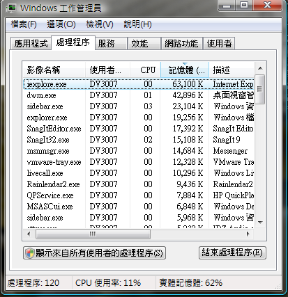The width and height of the screenshot is (288, 297).
Task: Select the dwm.exe process
Action: [139, 95]
